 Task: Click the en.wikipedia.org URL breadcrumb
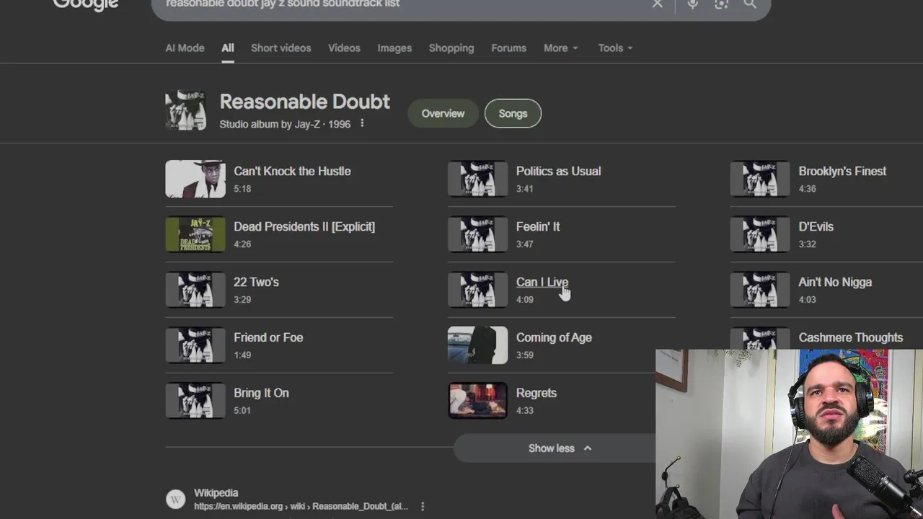click(301, 506)
